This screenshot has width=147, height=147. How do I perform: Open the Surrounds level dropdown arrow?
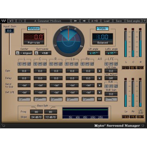pos(36,53)
